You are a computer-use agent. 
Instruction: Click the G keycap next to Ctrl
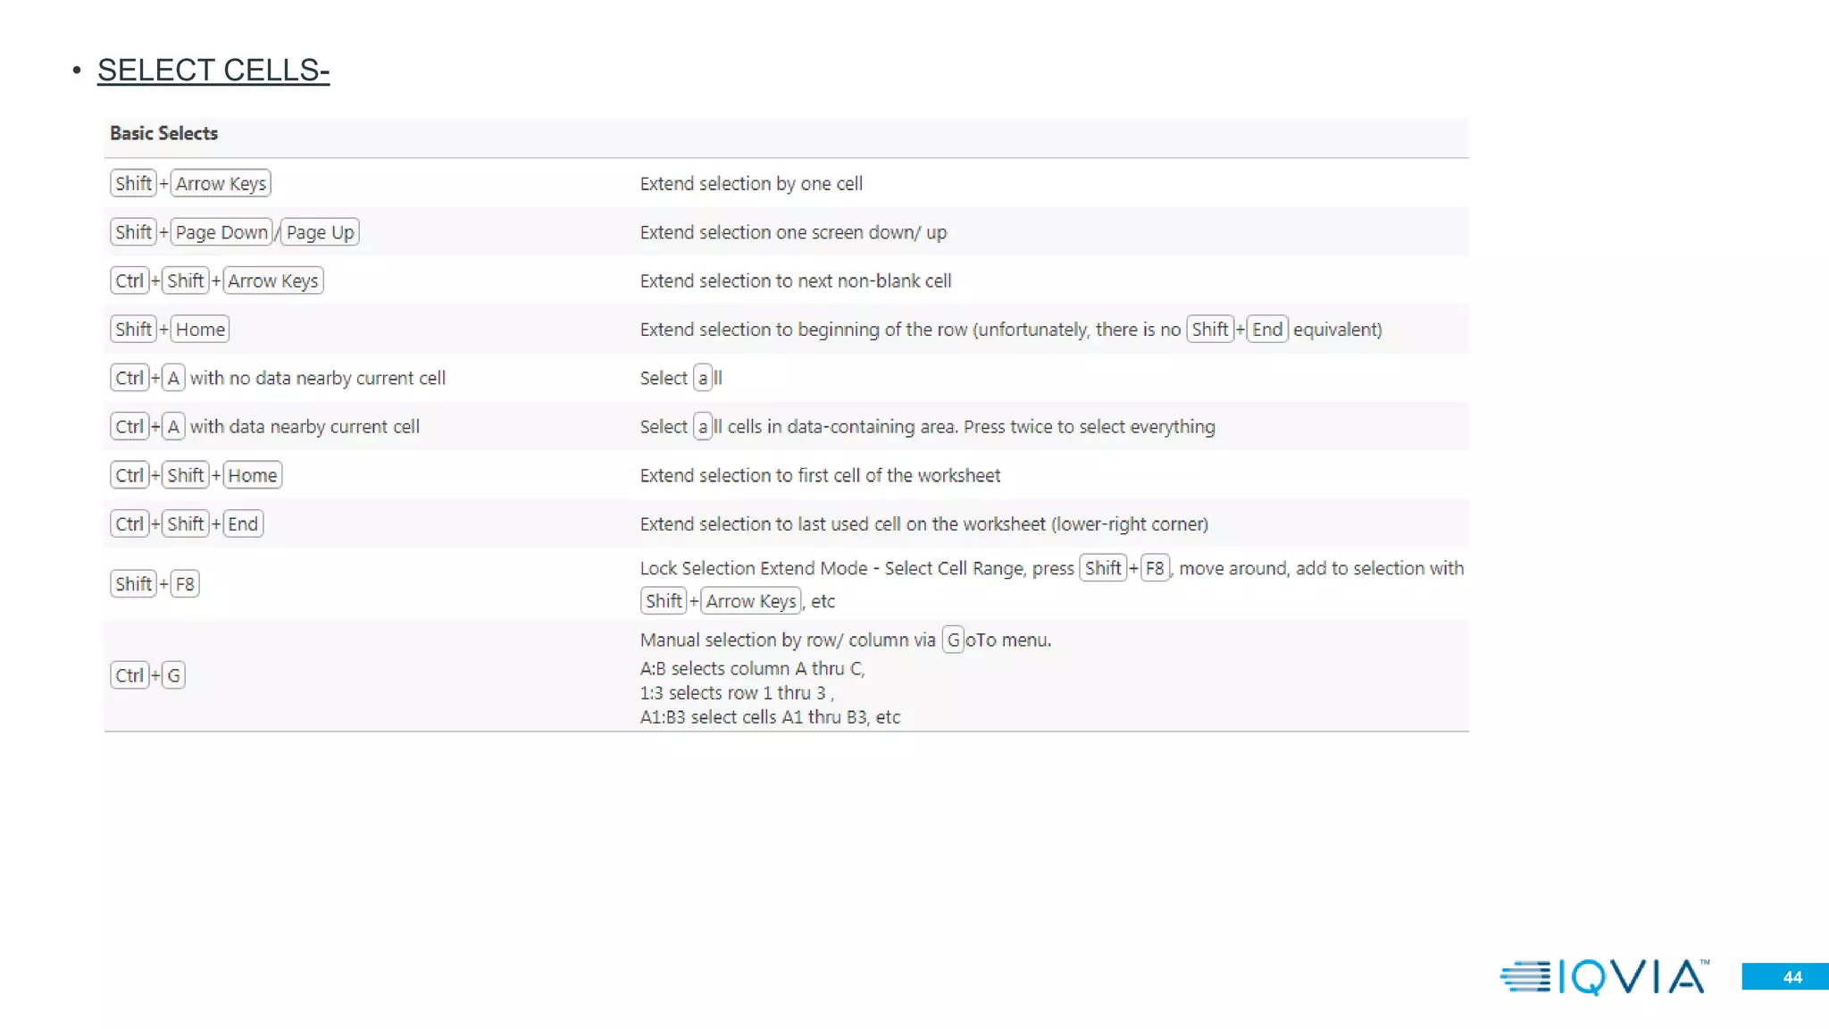pyautogui.click(x=173, y=675)
